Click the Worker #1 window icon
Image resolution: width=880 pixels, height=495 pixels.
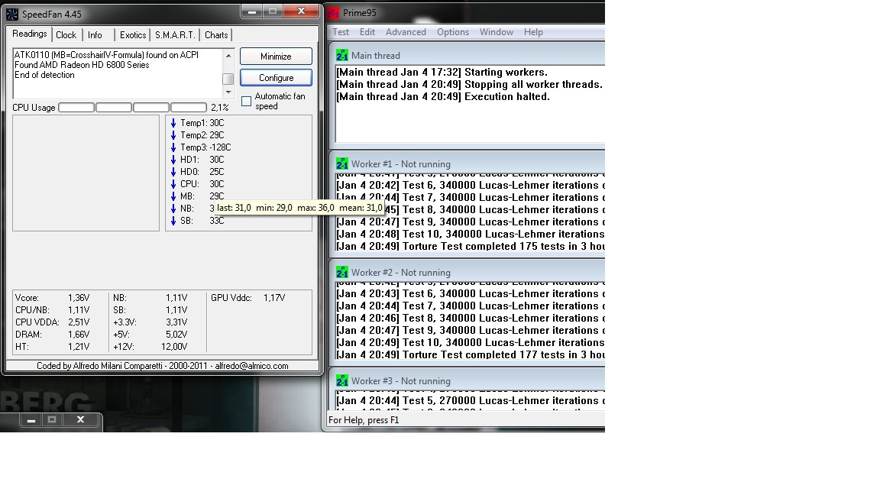coord(341,164)
